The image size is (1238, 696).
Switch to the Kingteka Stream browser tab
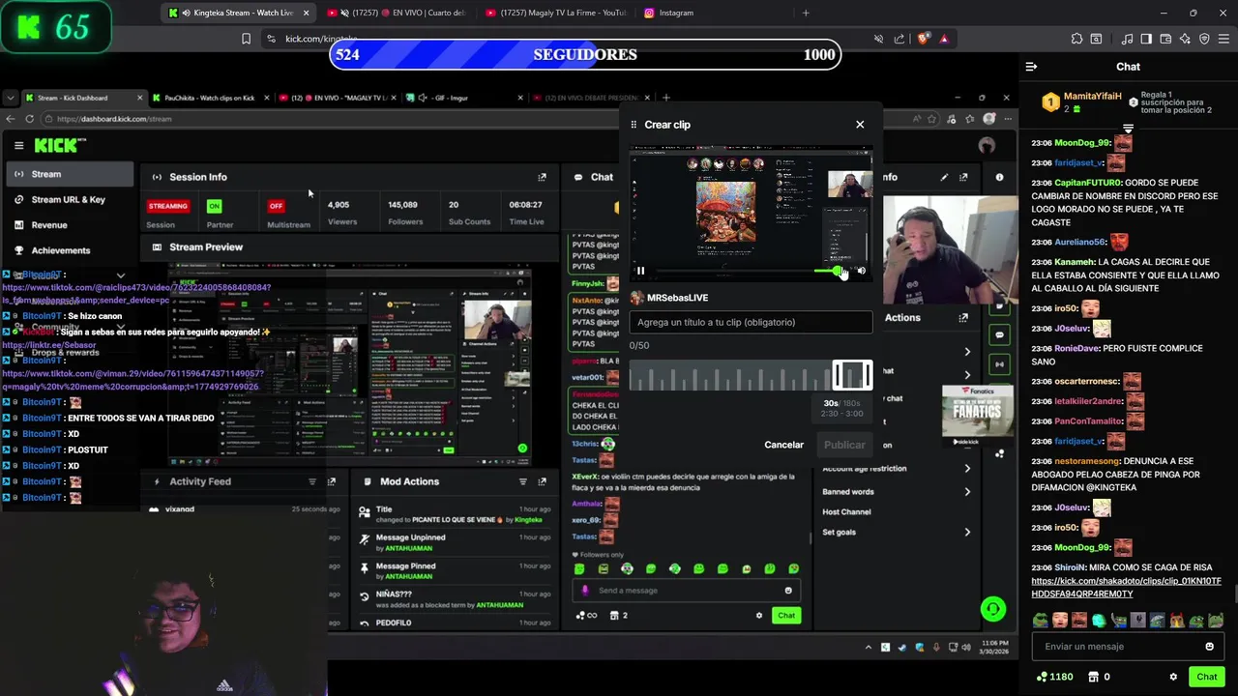pyautogui.click(x=240, y=13)
